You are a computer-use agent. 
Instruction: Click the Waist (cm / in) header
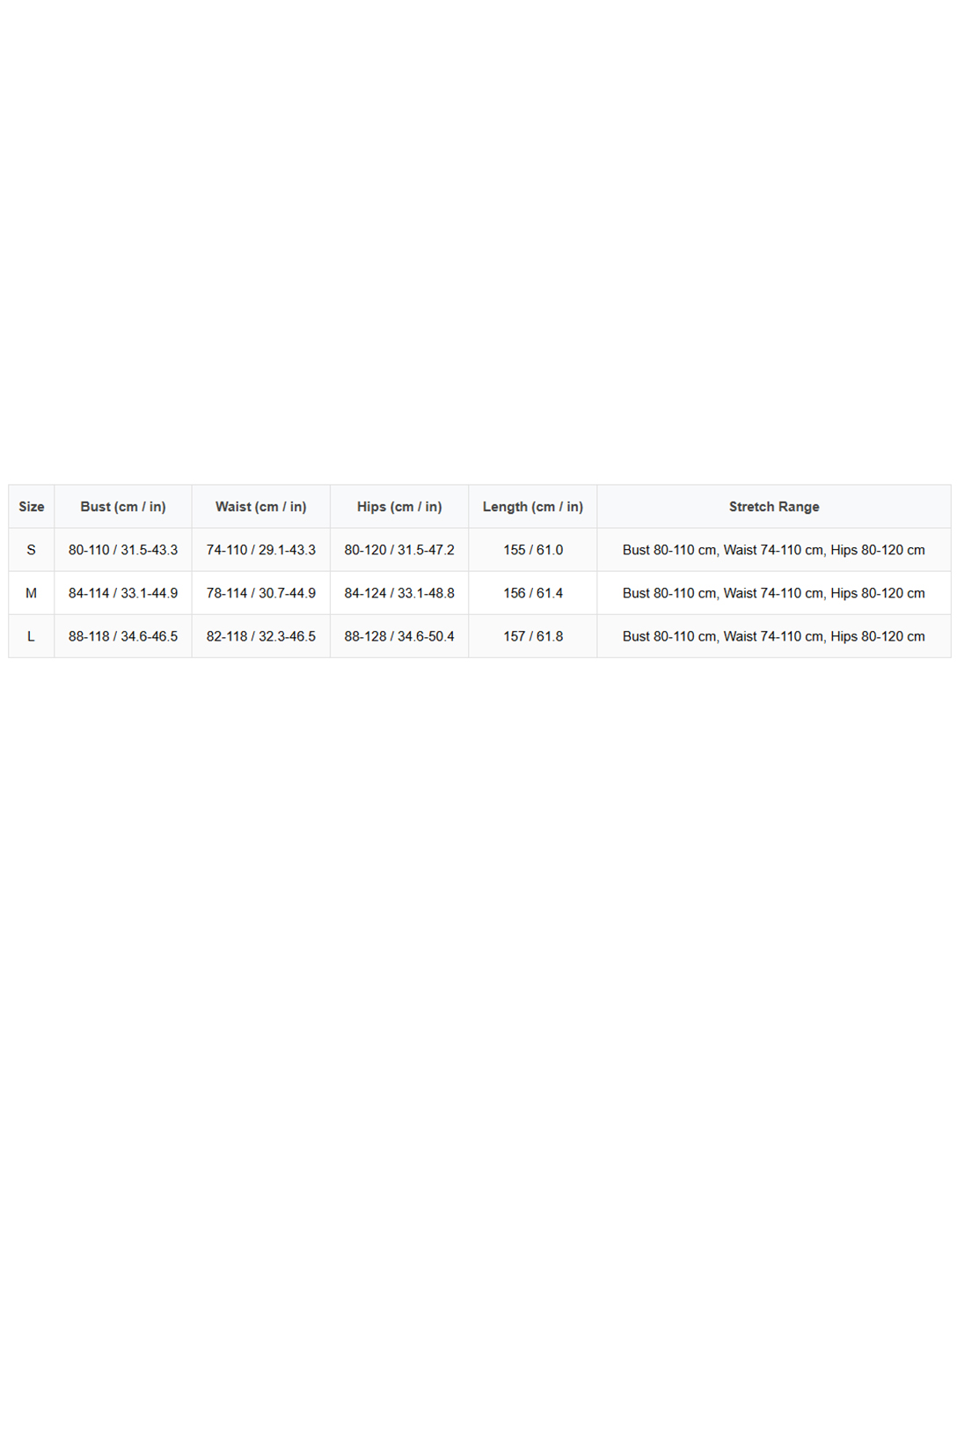(261, 507)
